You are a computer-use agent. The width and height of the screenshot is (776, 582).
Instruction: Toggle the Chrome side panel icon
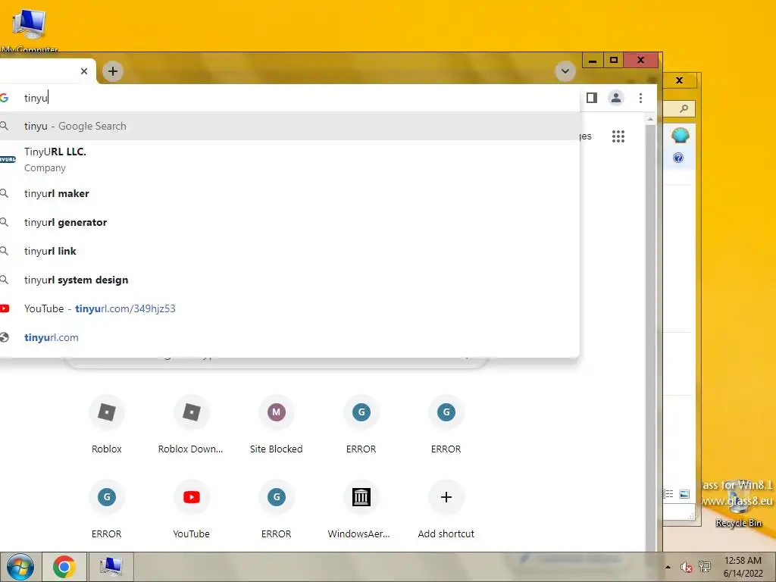pos(591,98)
